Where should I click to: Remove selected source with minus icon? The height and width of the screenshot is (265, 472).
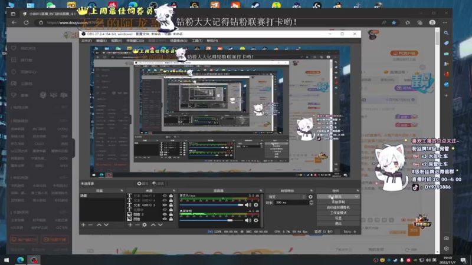pyautogui.click(x=137, y=225)
